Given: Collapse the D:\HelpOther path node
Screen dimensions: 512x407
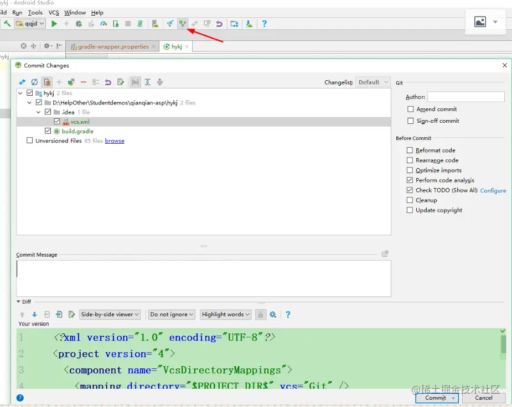Looking at the screenshot, I should pyautogui.click(x=29, y=103).
